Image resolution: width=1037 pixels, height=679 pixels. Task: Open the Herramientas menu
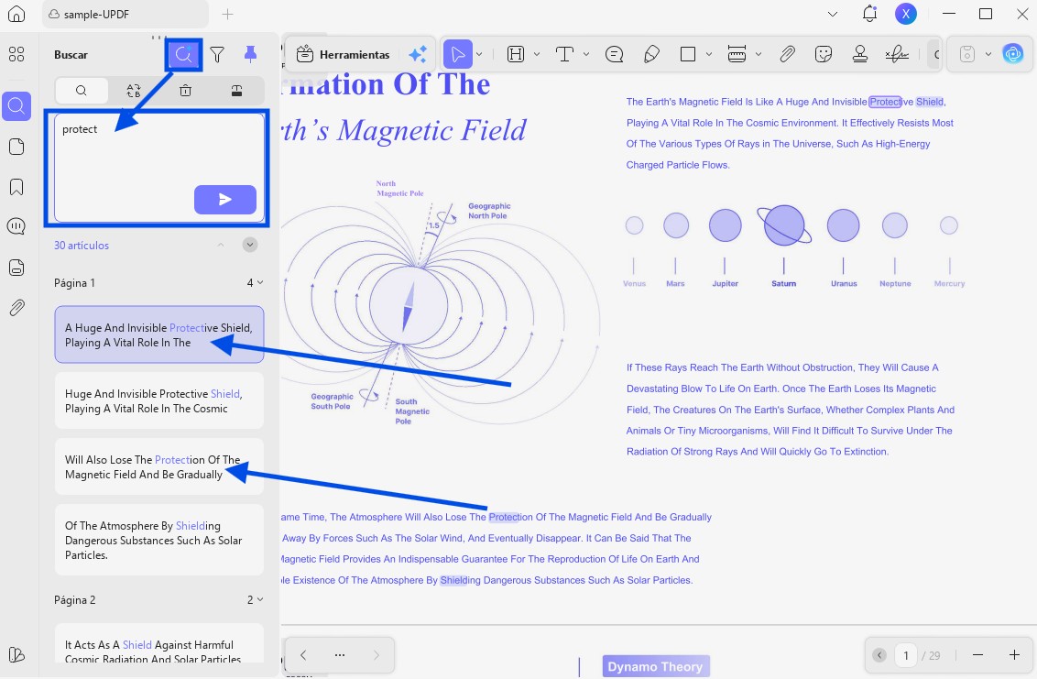click(x=344, y=55)
